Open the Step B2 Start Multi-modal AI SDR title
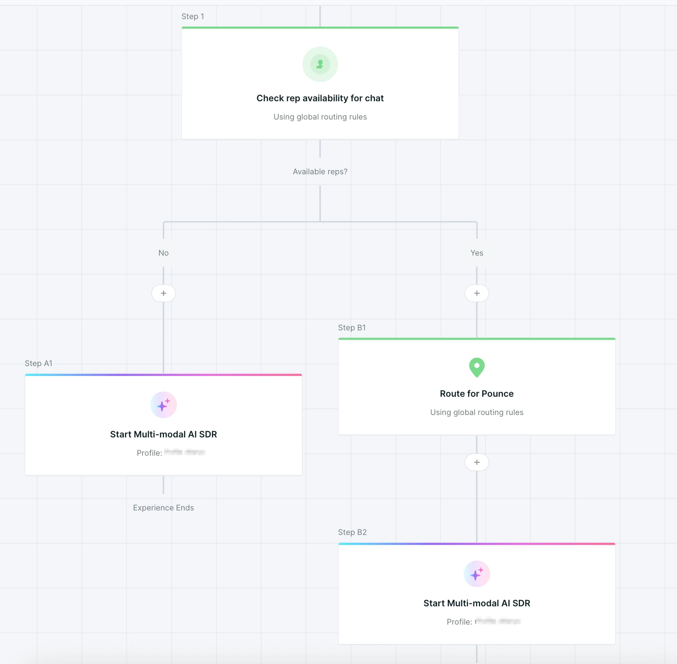This screenshot has width=677, height=664. pos(477,603)
